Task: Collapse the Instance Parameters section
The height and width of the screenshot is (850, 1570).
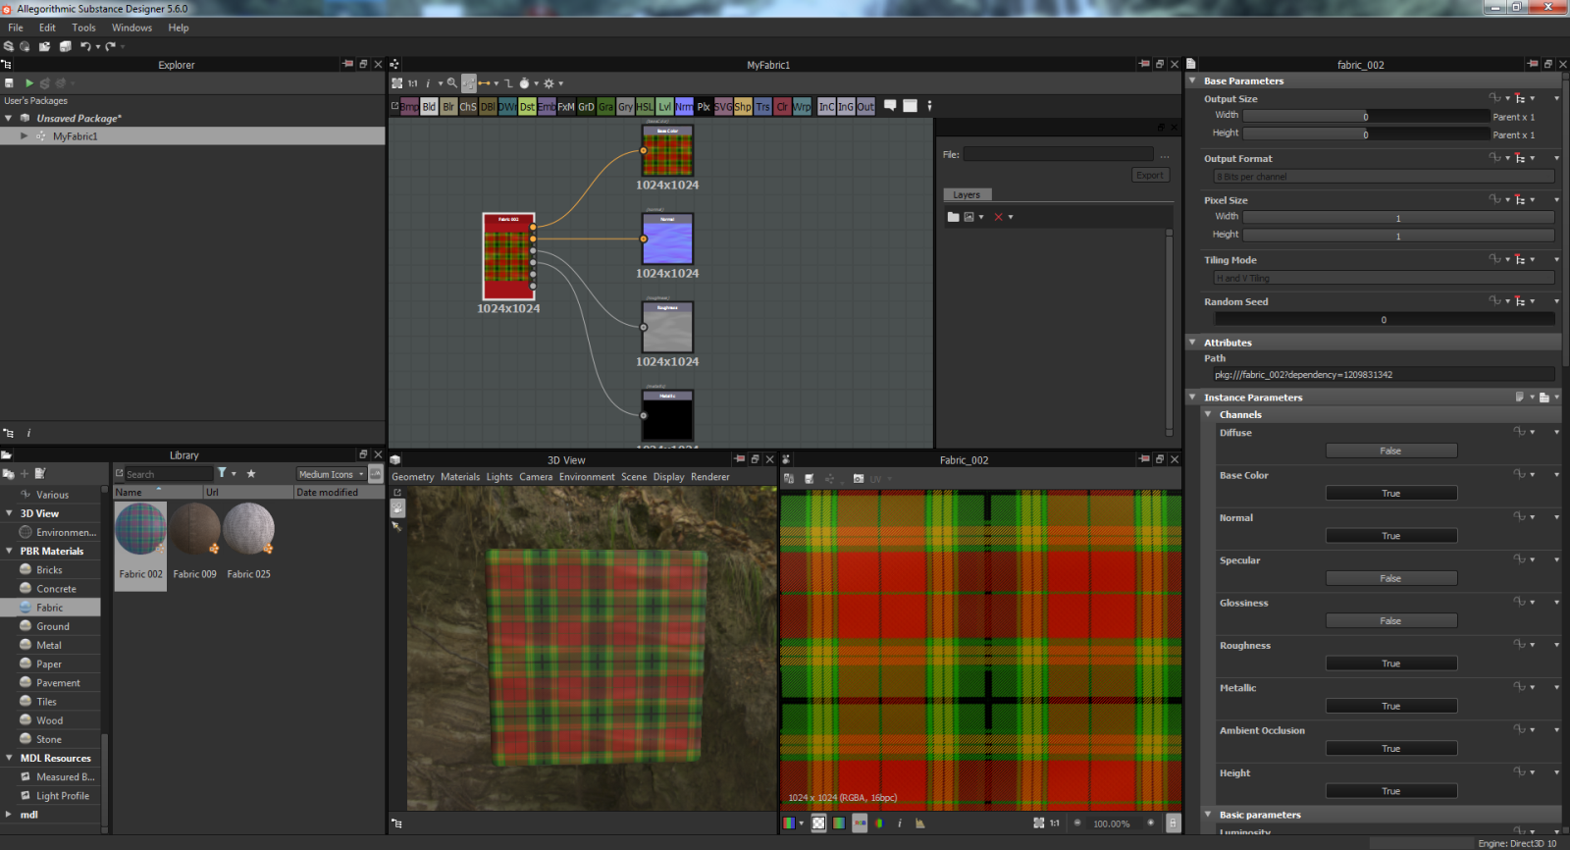Action: [1192, 398]
